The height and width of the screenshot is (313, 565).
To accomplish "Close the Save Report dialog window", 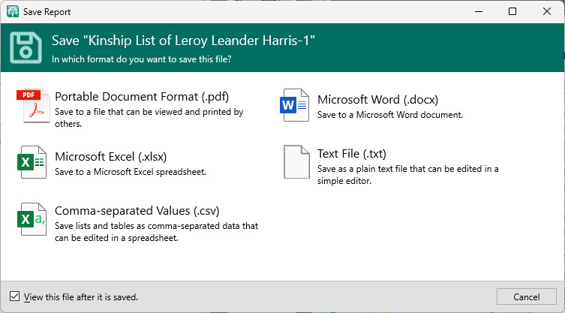I will pyautogui.click(x=547, y=12).
